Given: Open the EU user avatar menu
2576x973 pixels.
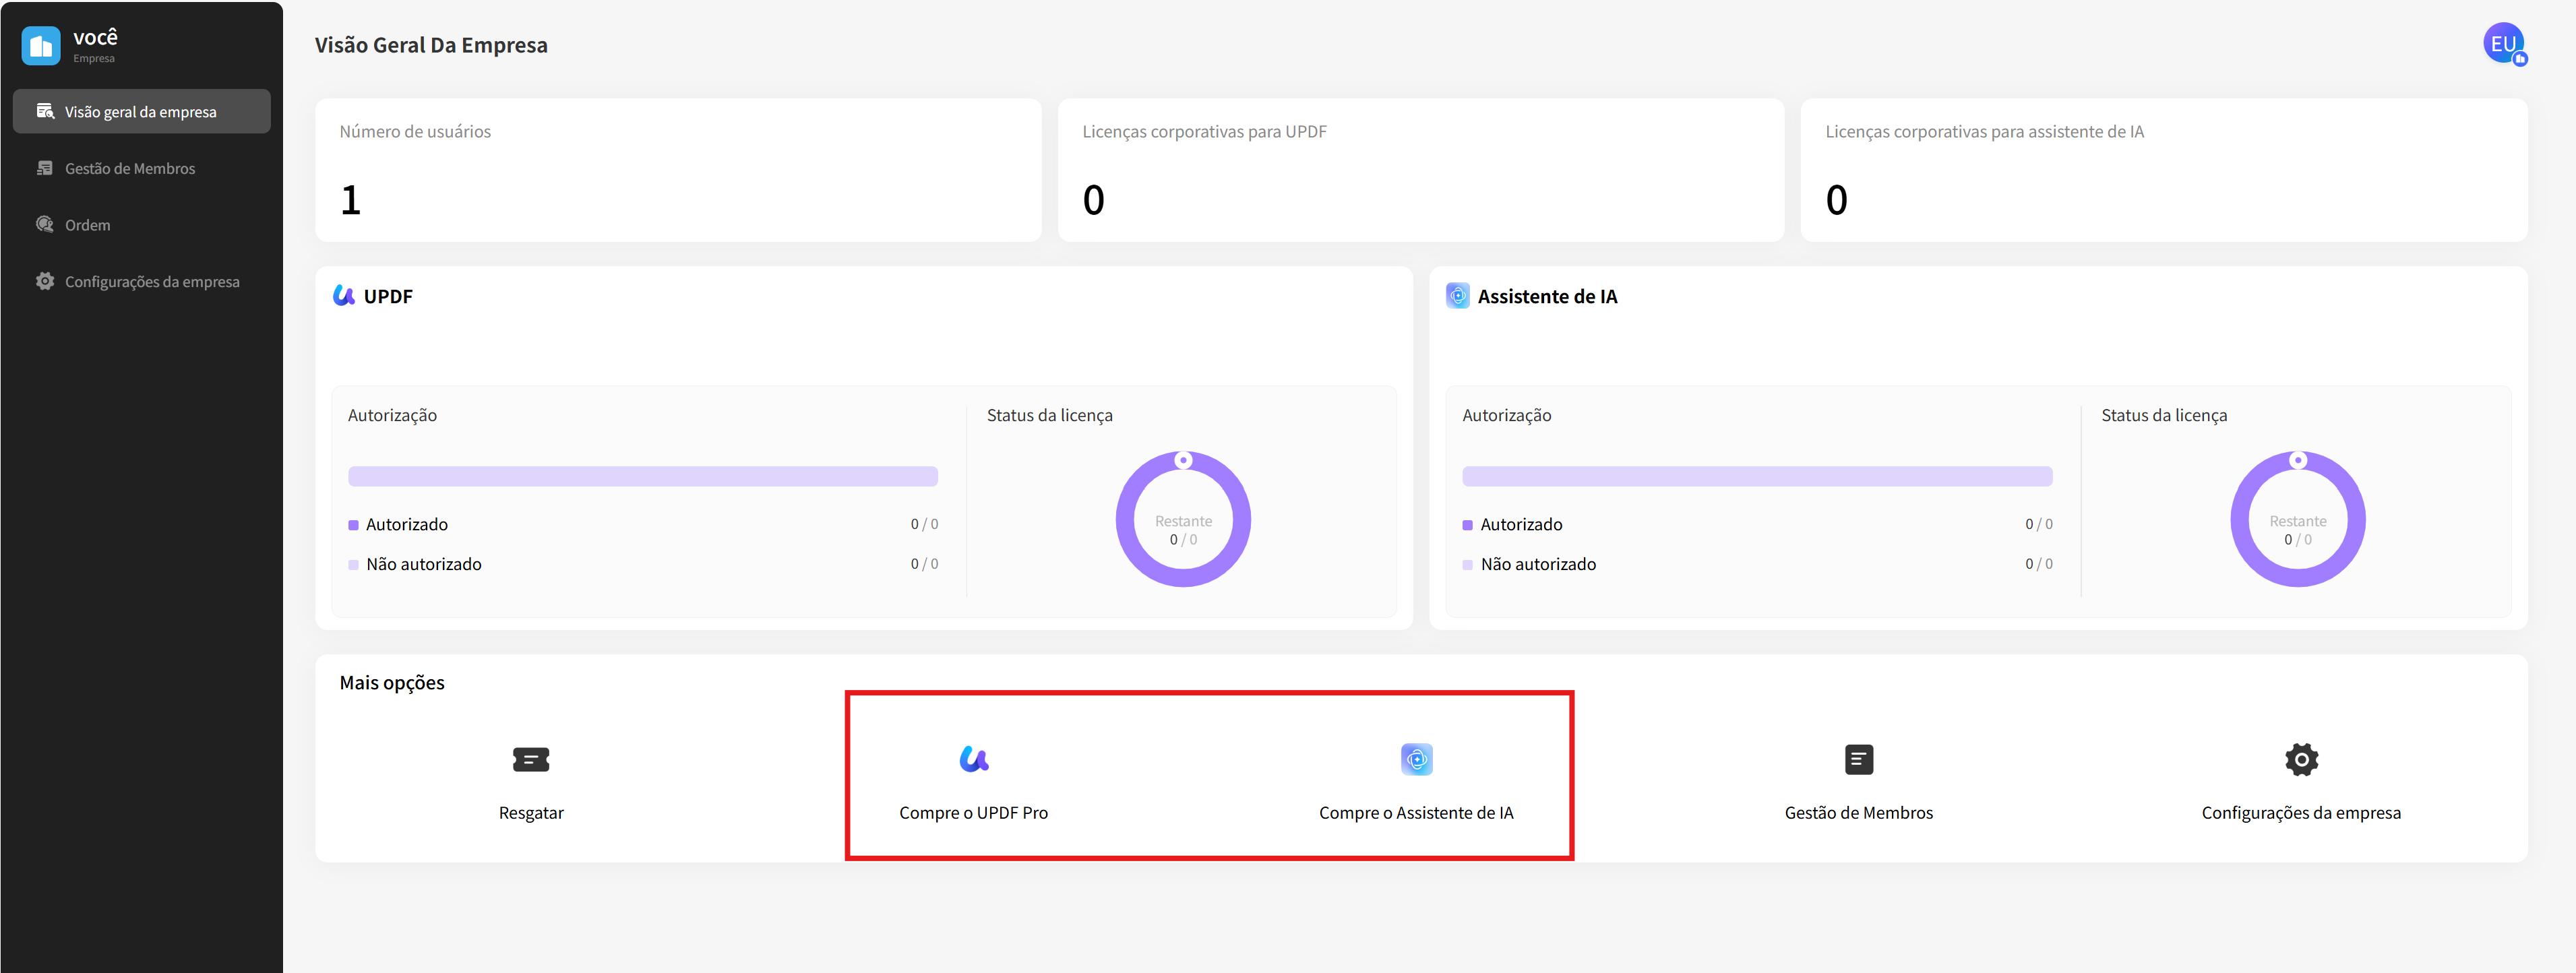Looking at the screenshot, I should point(2504,44).
